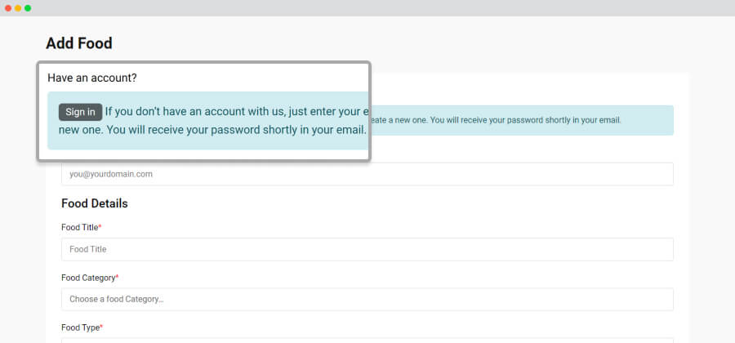Click the Have an account? text
Image resolution: width=735 pixels, height=343 pixels.
[92, 78]
